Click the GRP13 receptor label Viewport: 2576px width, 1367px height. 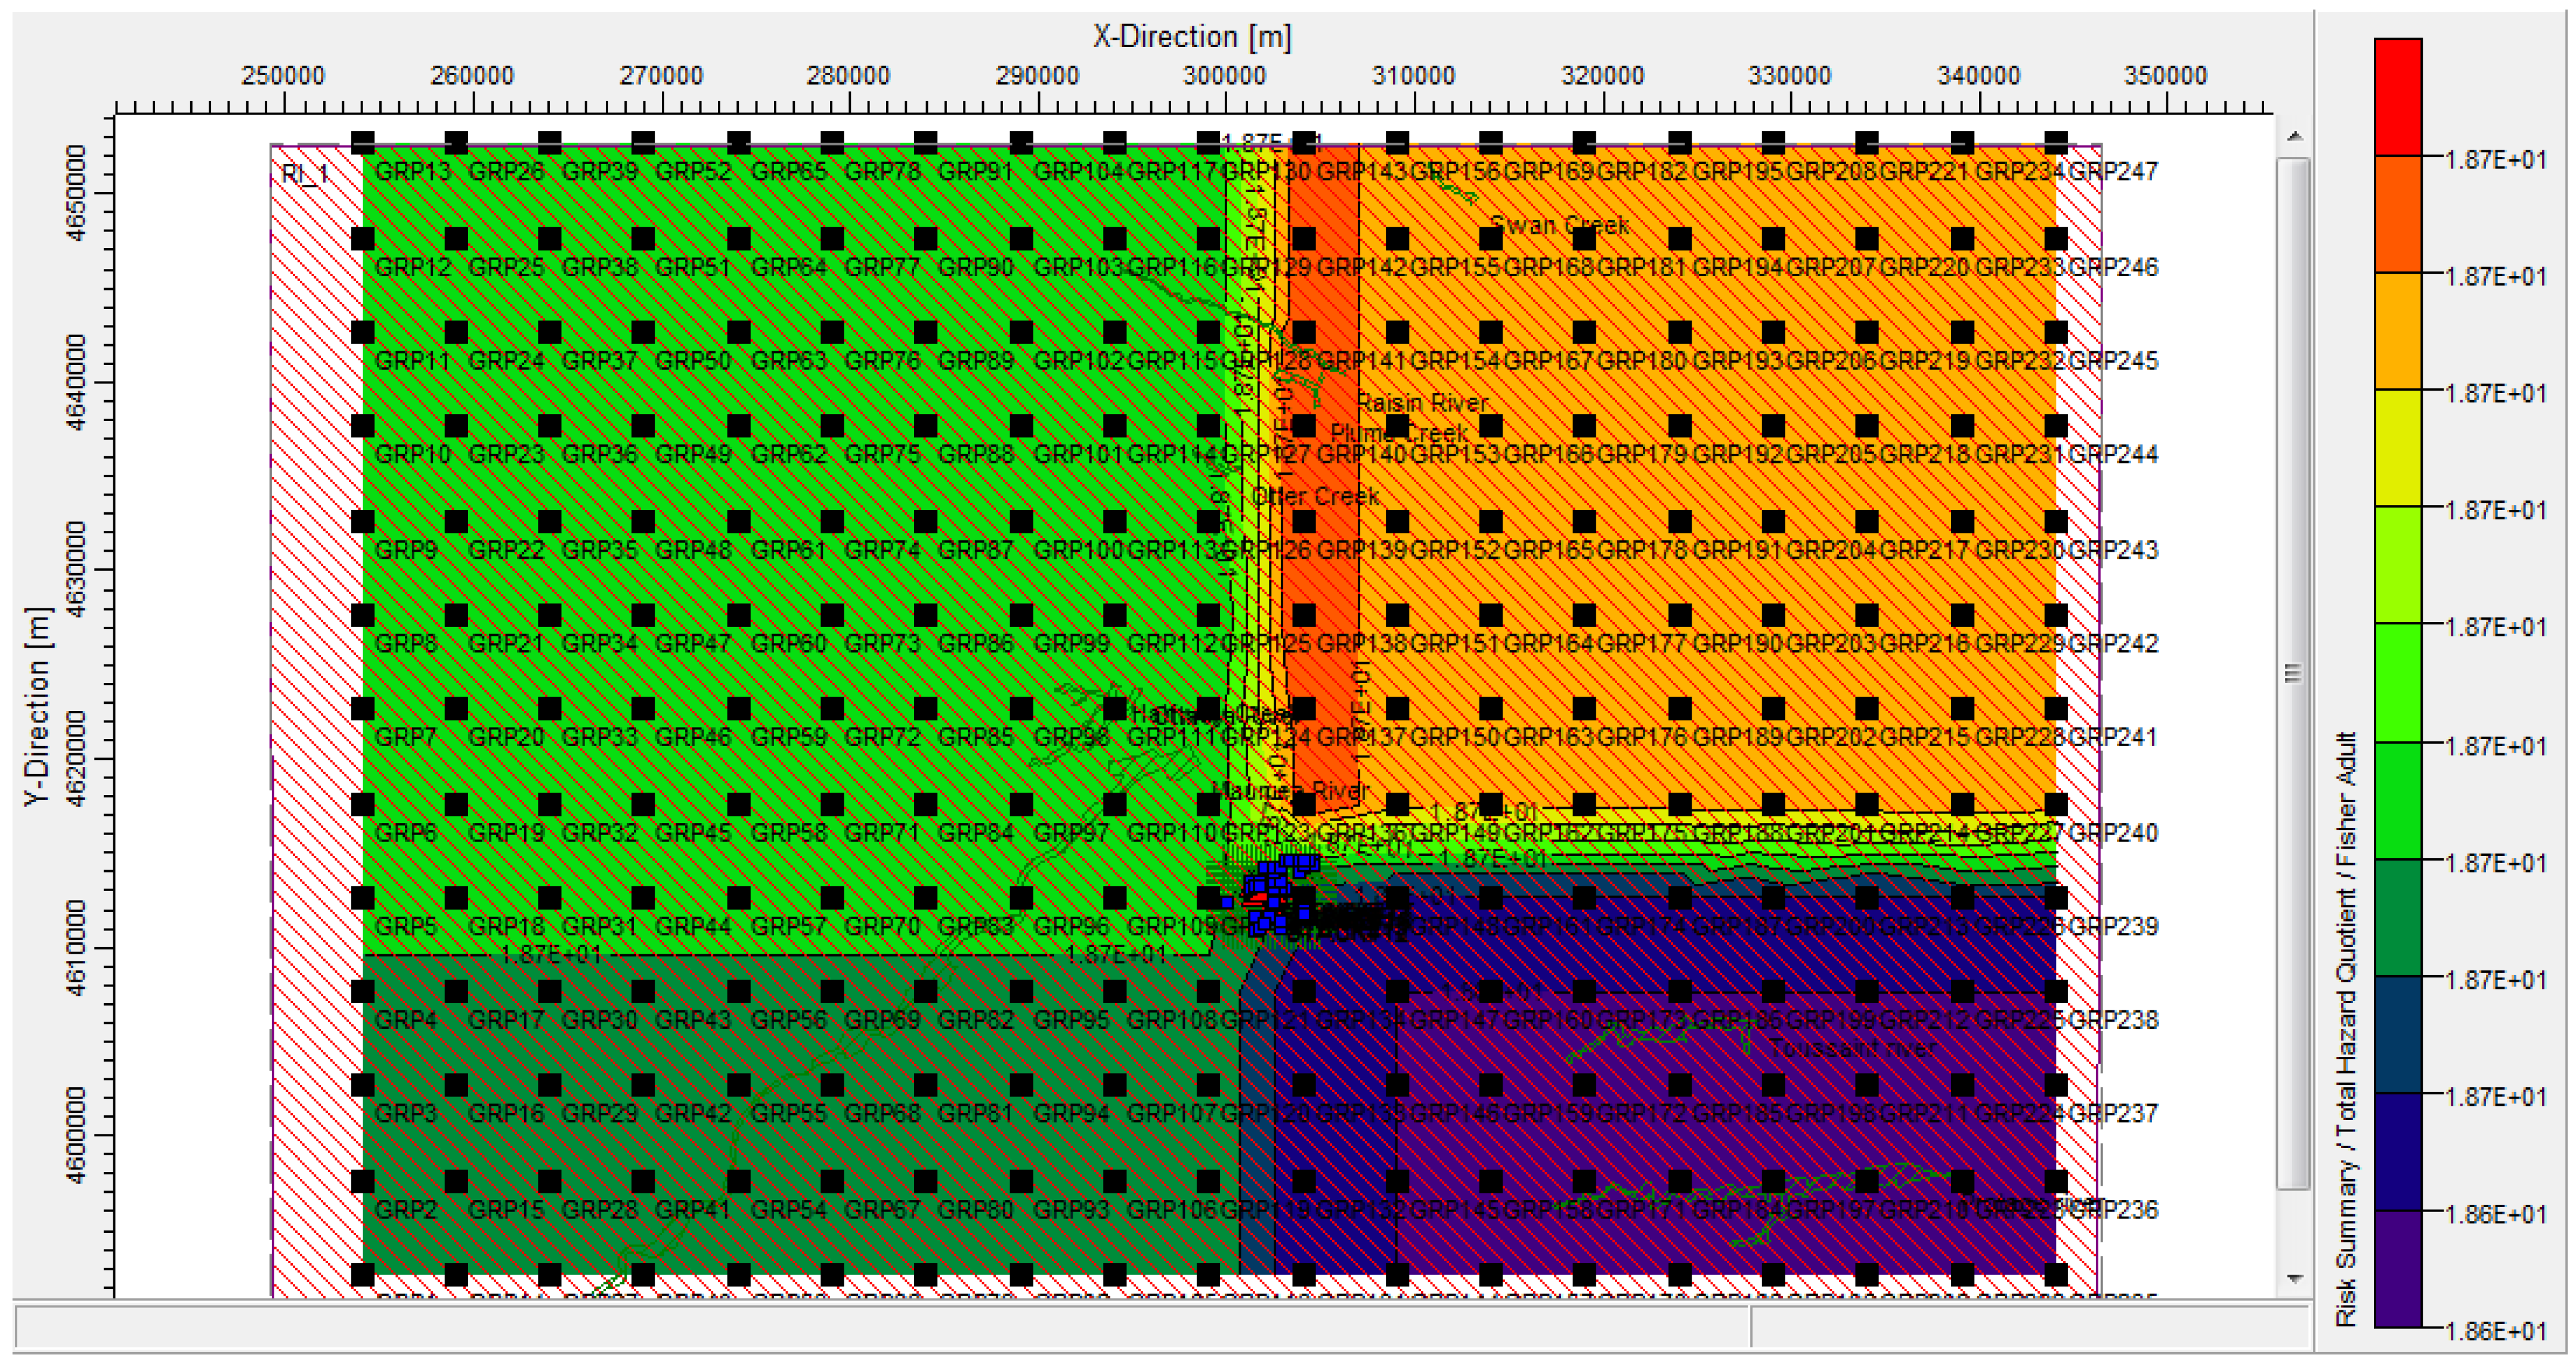pos(412,171)
